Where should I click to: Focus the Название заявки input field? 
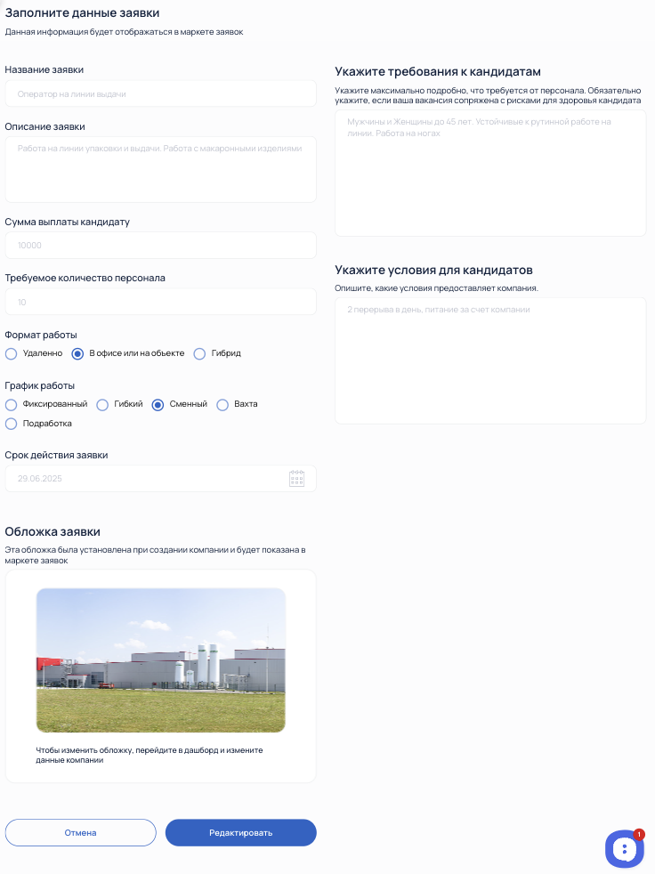(160, 93)
